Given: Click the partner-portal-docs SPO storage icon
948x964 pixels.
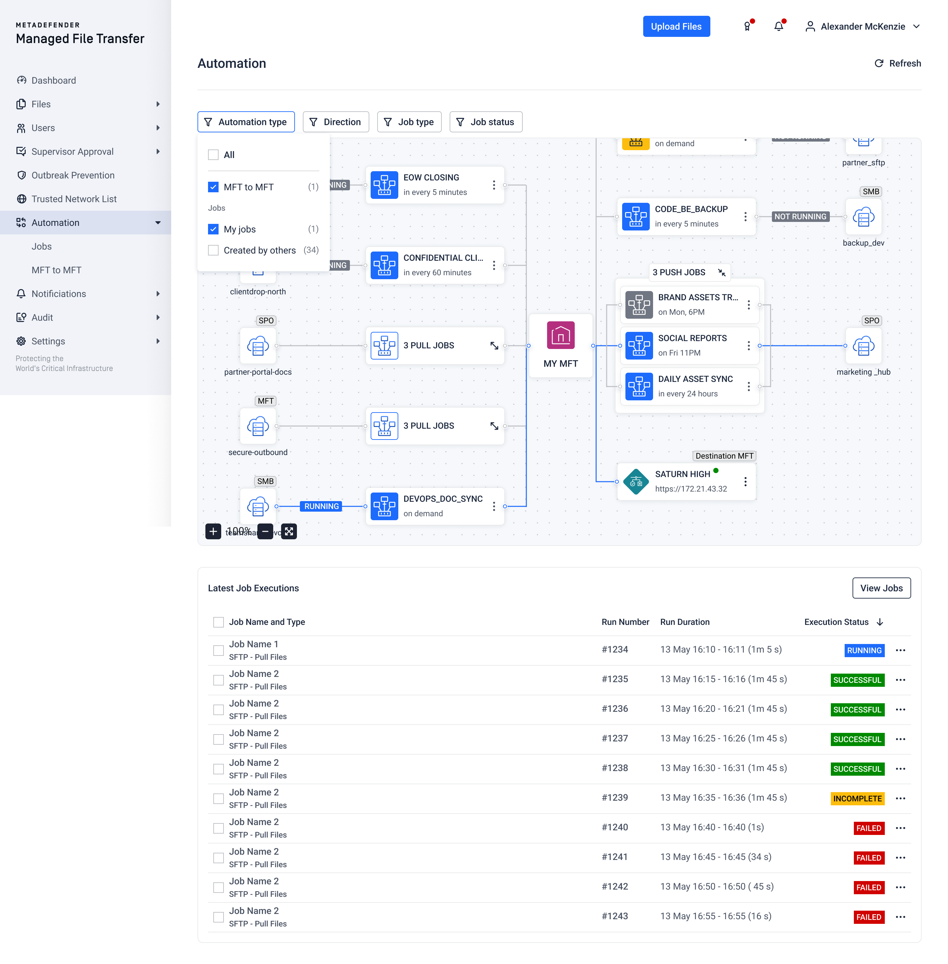Looking at the screenshot, I should [x=258, y=346].
